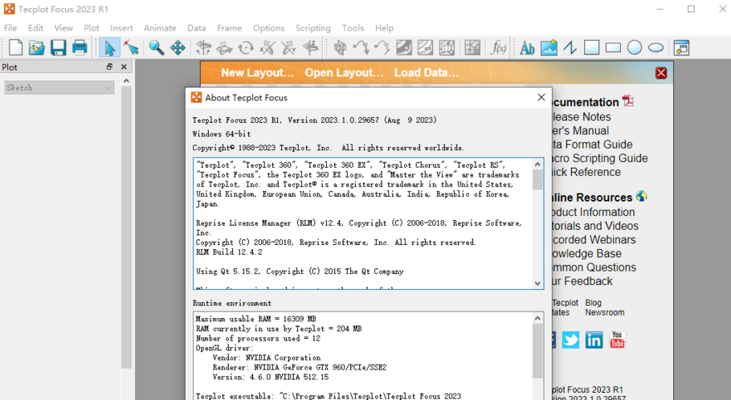Open the Frame menu

(230, 28)
